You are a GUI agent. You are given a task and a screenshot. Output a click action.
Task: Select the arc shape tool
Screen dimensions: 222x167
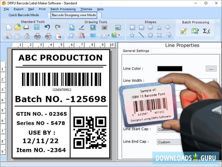[x=168, y=35]
